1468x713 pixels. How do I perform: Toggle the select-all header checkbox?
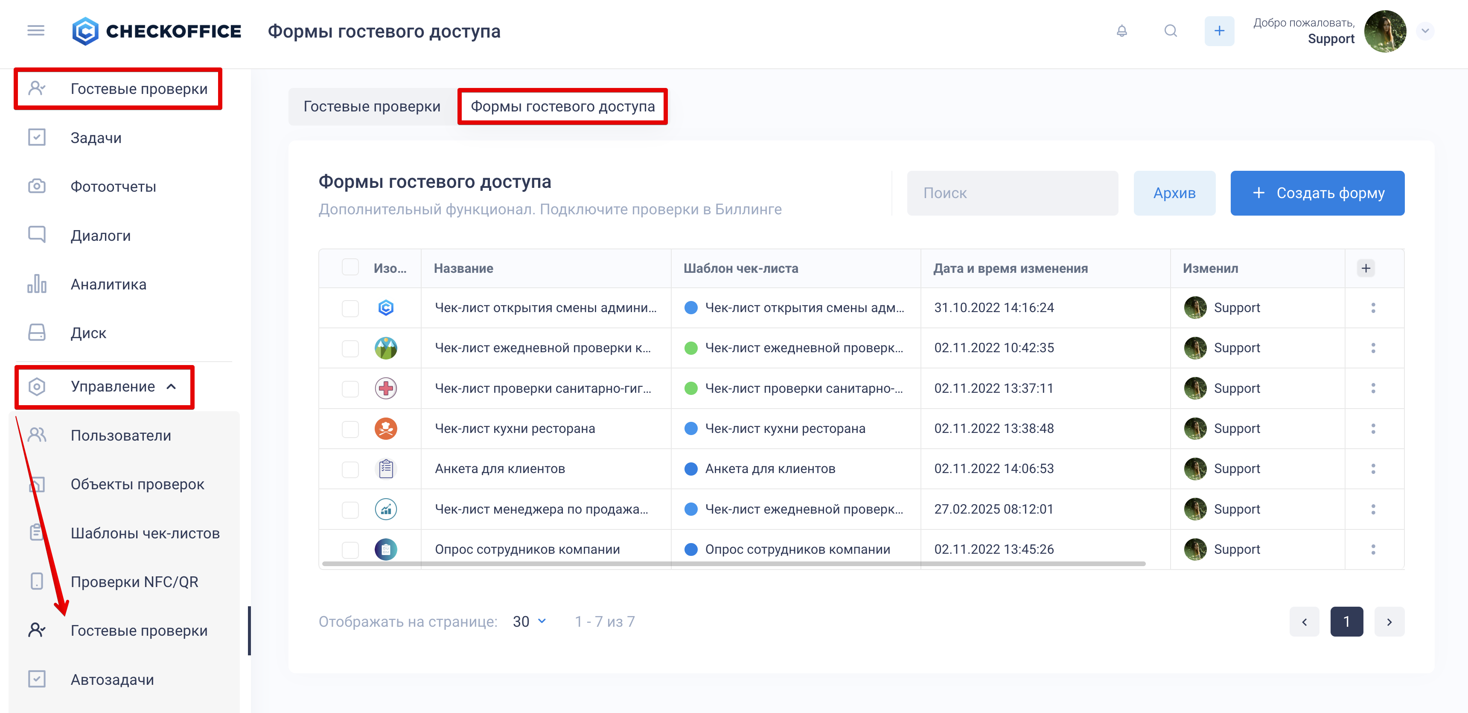[x=350, y=267]
